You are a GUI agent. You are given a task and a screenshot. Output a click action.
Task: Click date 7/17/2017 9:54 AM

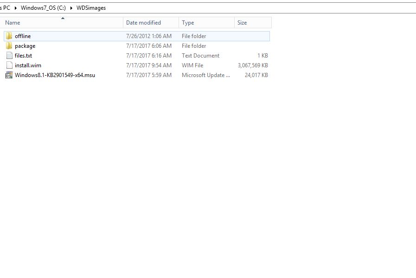tap(149, 65)
